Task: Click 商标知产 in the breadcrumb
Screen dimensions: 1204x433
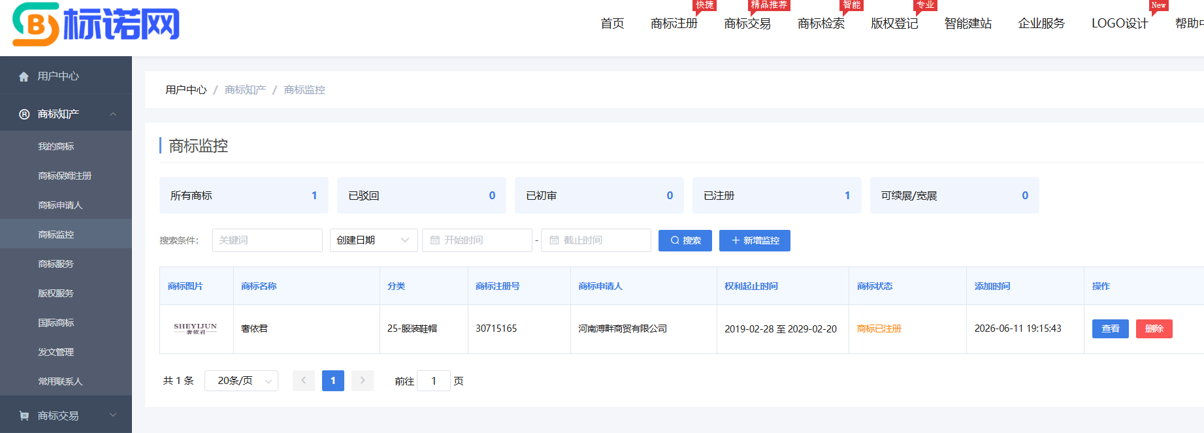Action: click(245, 90)
